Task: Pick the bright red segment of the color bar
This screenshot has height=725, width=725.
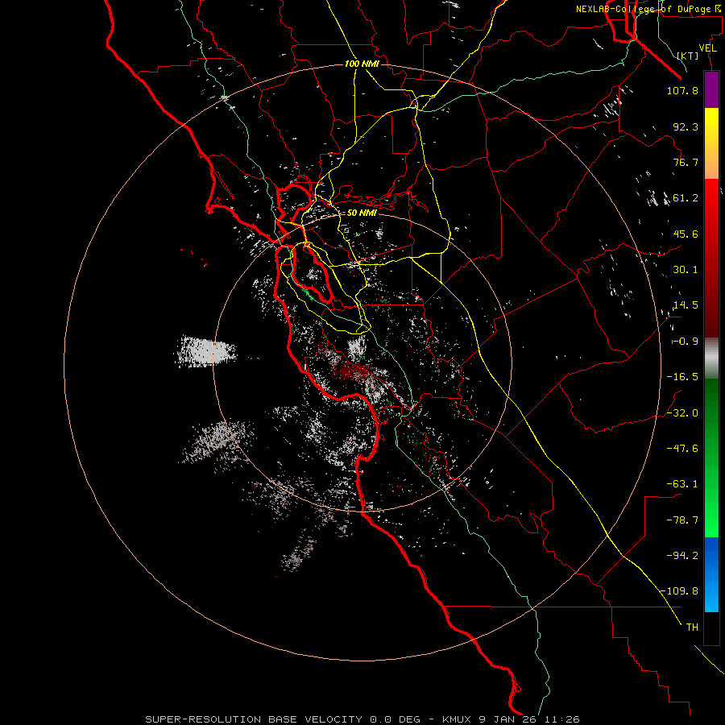Action: [711, 258]
